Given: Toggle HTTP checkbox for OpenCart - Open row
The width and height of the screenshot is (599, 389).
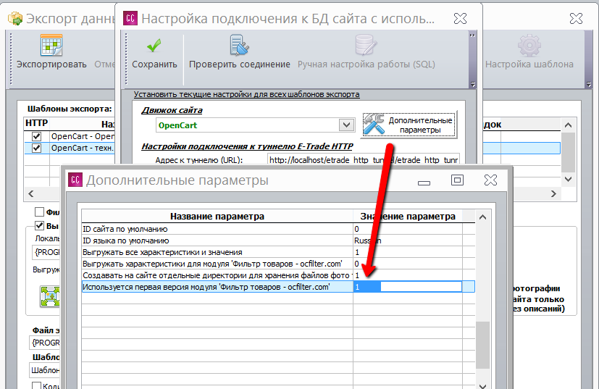Looking at the screenshot, I should (x=37, y=136).
